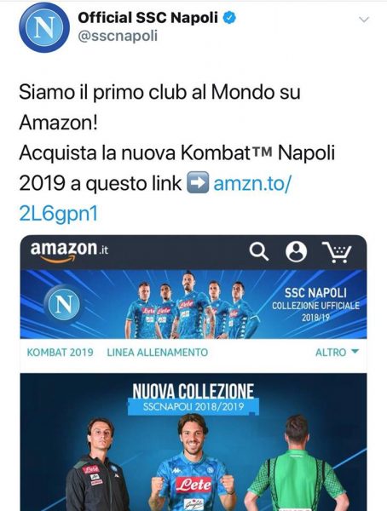This screenshot has width=387, height=511.
Task: Select the black training jacket player
Action: [x=96, y=464]
